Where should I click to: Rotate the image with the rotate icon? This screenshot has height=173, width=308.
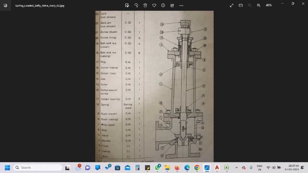click(x=136, y=5)
